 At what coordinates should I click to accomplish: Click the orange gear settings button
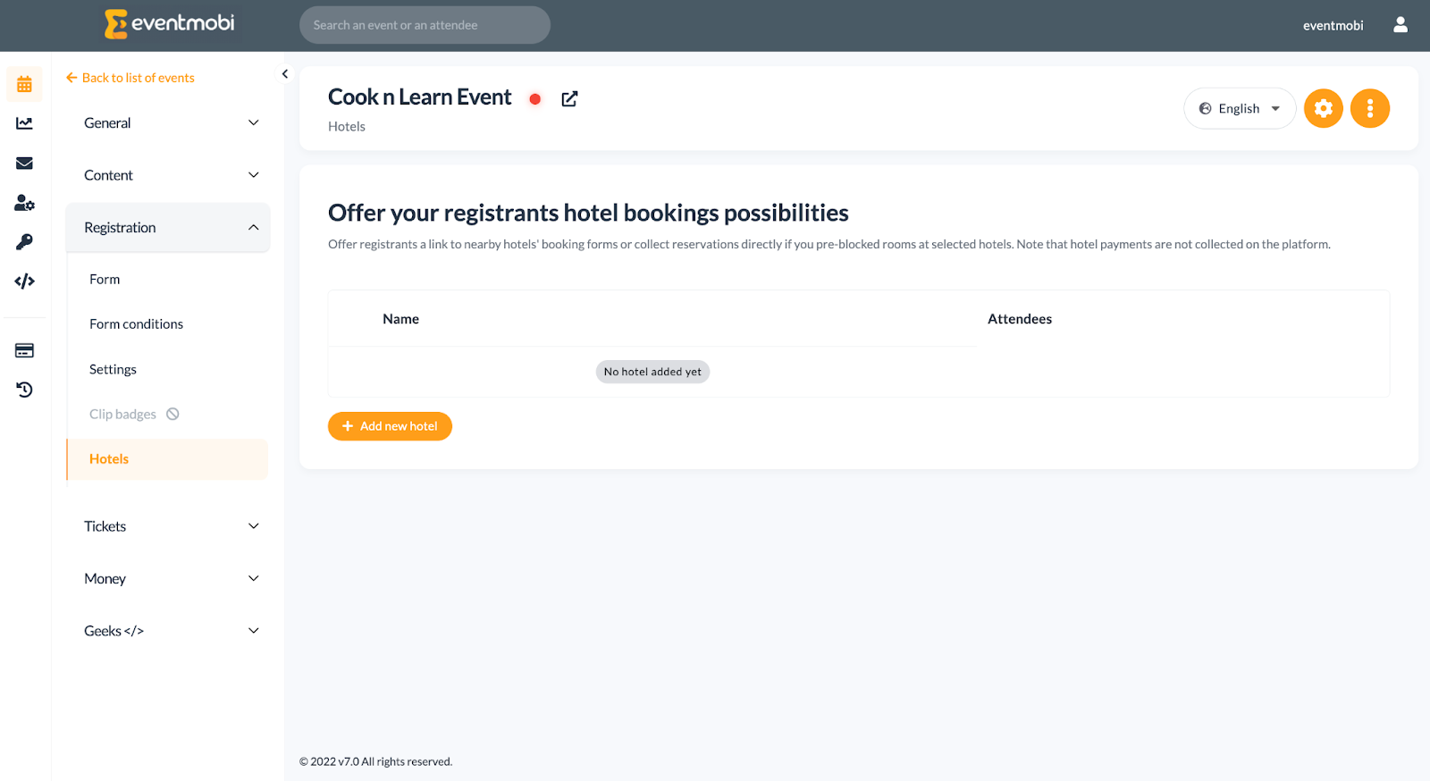[1324, 109]
